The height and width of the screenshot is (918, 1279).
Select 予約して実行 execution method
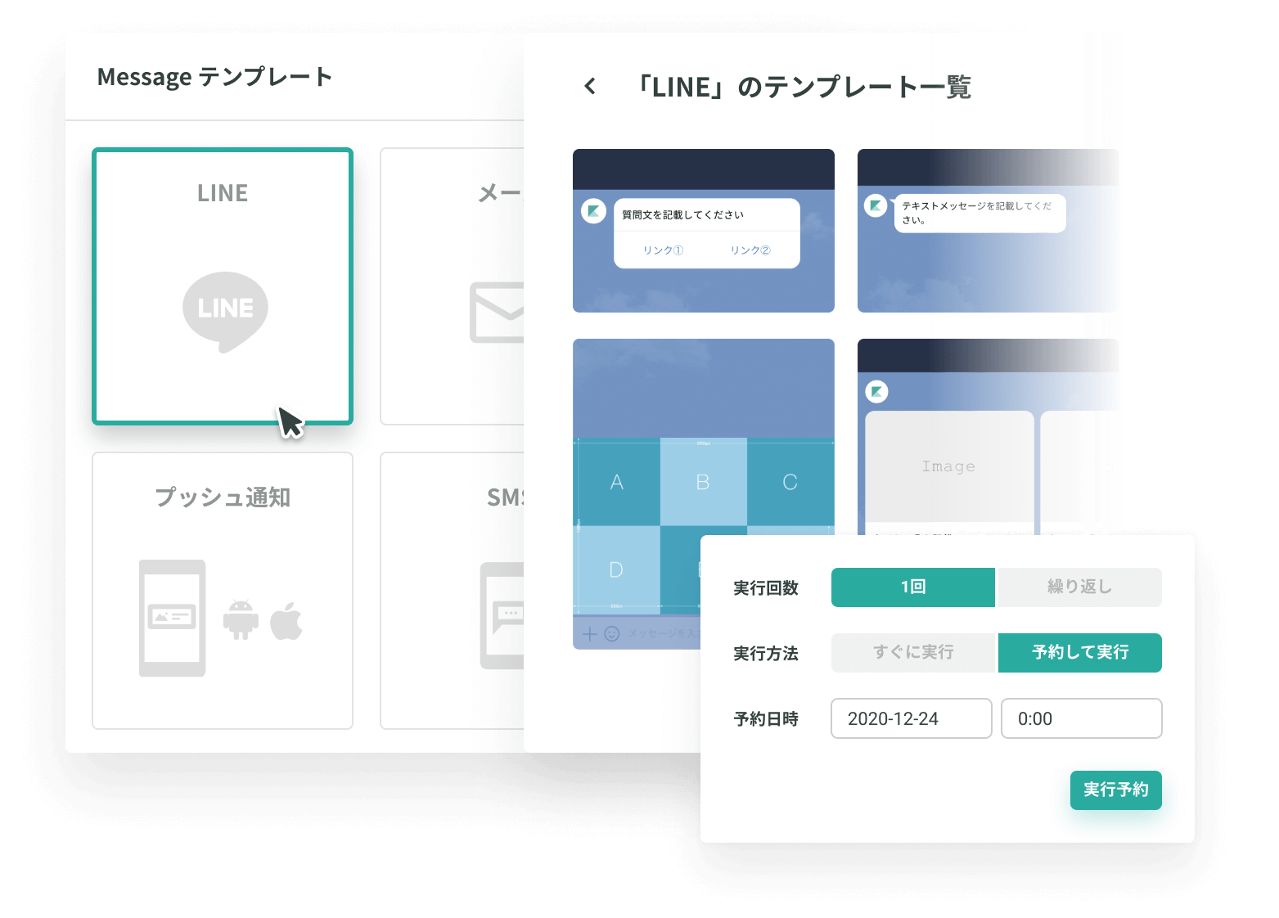1079,653
